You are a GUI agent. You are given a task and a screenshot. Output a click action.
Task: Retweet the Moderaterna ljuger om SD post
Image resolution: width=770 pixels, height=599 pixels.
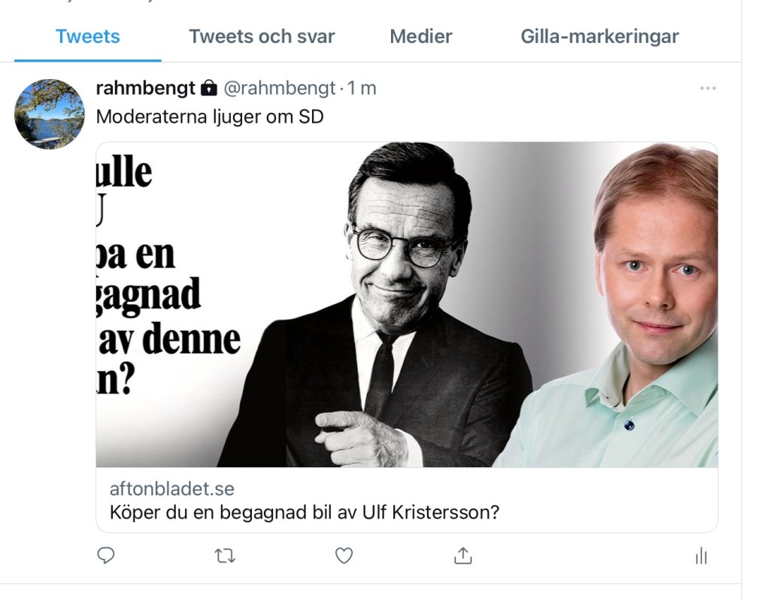pyautogui.click(x=224, y=555)
